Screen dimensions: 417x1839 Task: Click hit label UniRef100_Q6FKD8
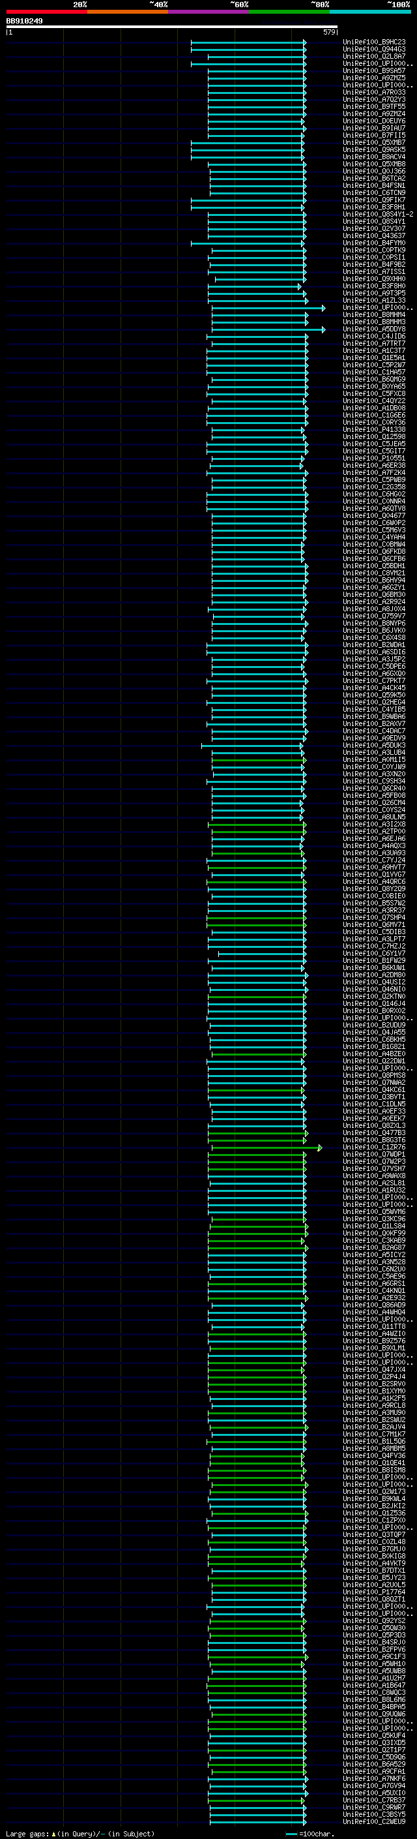[x=373, y=552]
